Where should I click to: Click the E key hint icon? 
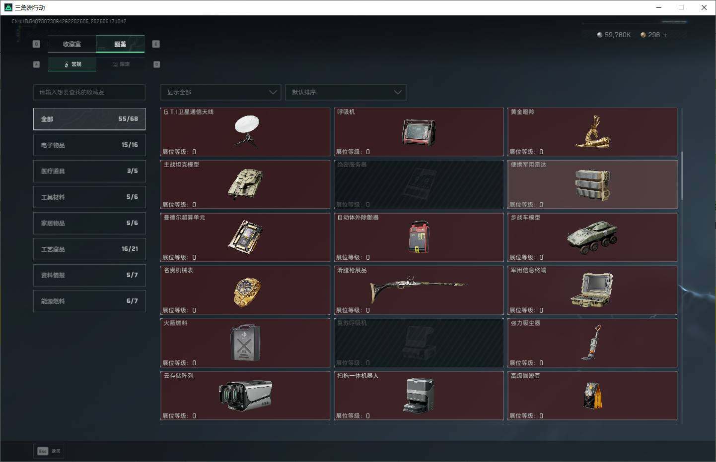pos(156,44)
